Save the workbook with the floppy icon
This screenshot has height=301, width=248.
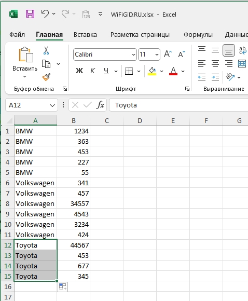30,14
